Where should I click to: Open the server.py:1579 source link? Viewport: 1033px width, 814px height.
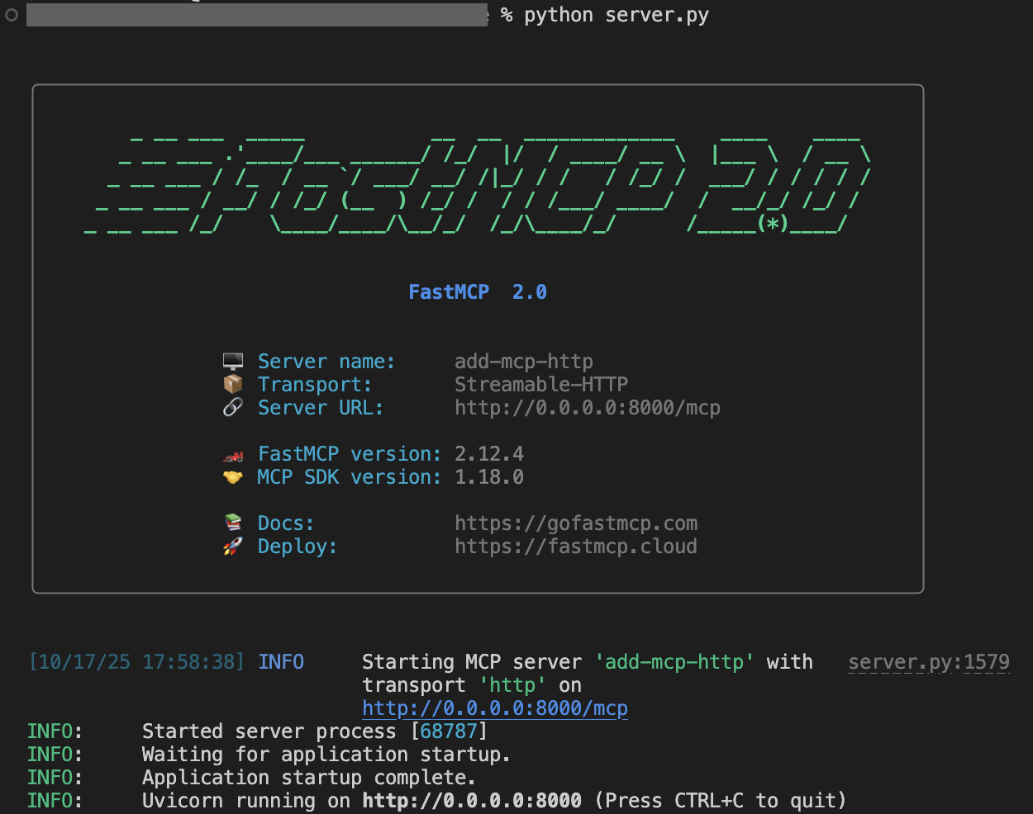[929, 662]
